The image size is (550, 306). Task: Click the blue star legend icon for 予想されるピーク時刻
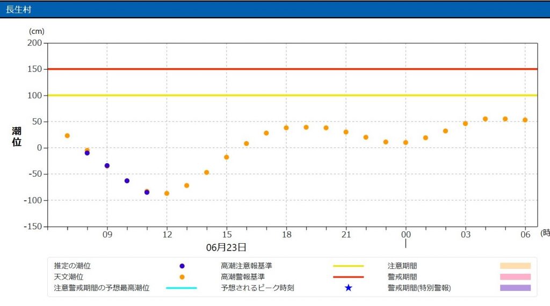(348, 288)
